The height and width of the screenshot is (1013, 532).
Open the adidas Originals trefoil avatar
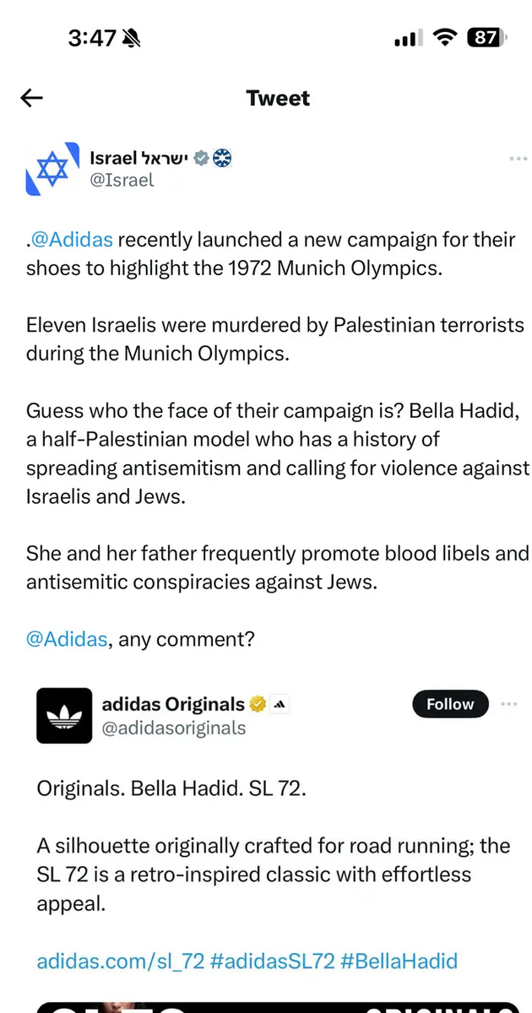click(64, 715)
